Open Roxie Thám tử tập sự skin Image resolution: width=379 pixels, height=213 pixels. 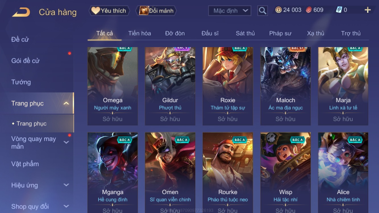[x=228, y=86]
